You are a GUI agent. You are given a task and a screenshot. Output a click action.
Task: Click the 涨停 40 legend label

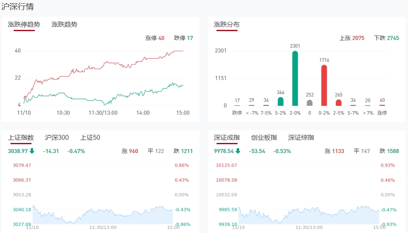[x=155, y=38]
